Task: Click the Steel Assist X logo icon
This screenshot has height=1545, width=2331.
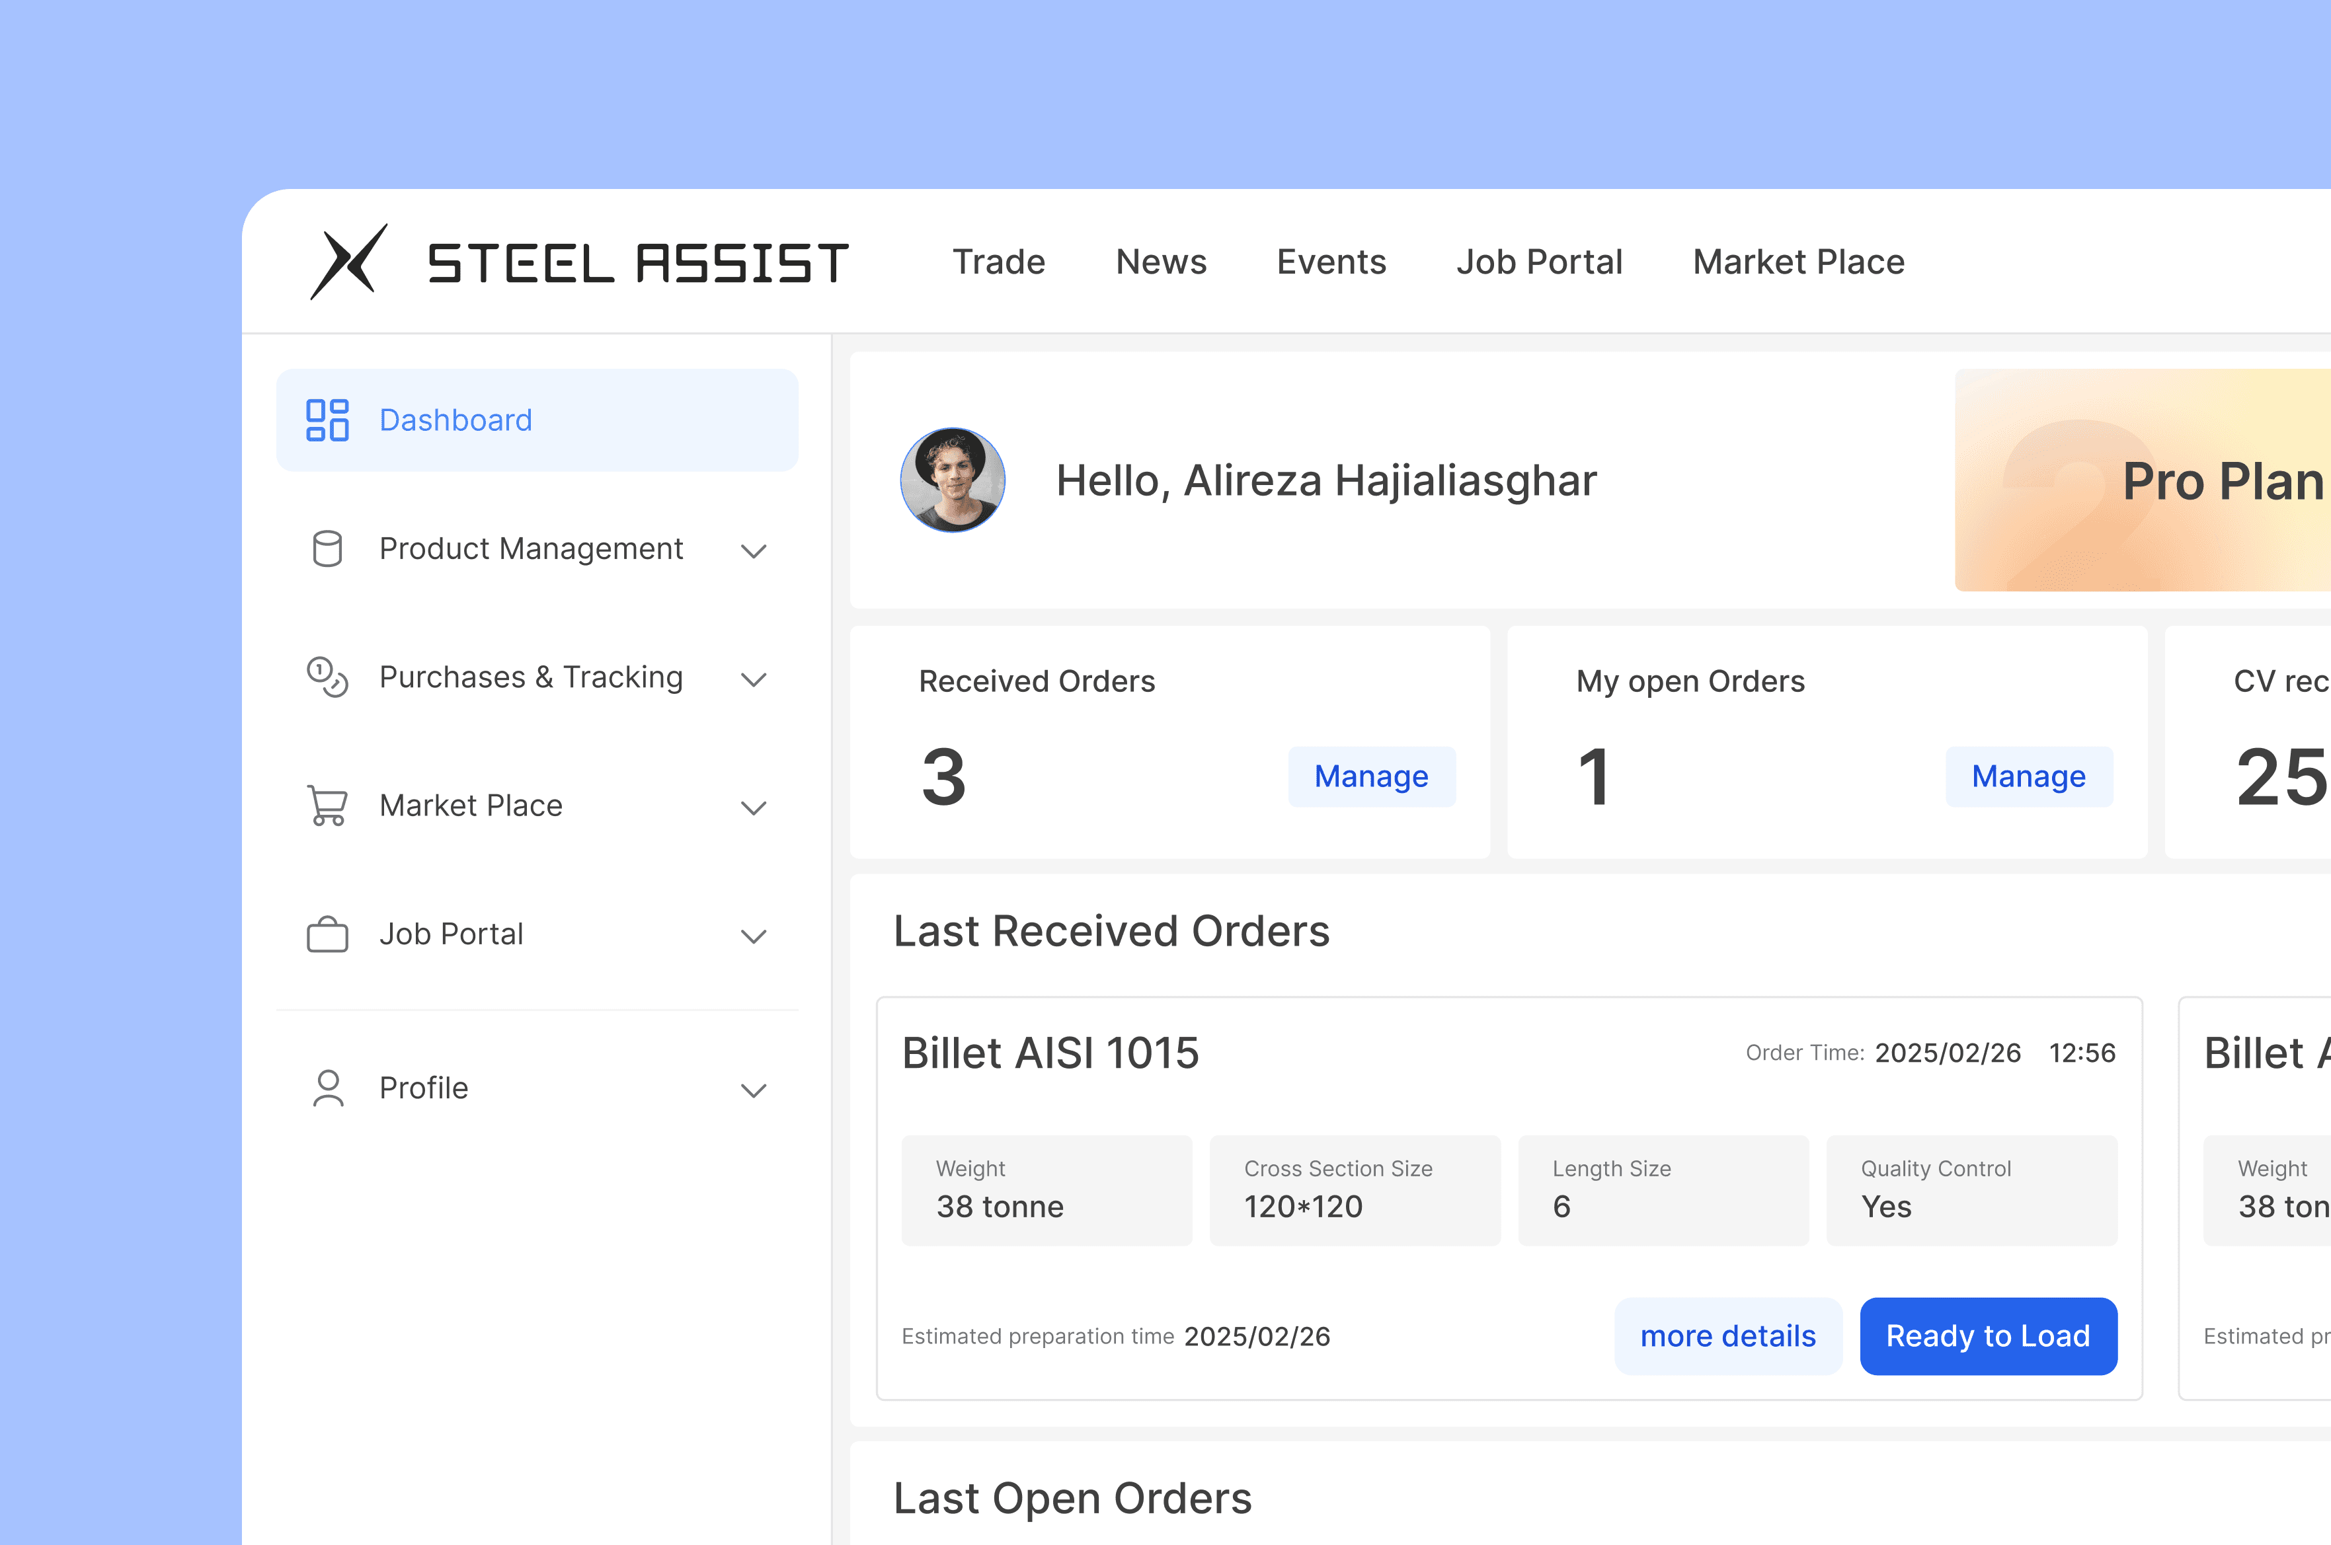Action: 349,262
